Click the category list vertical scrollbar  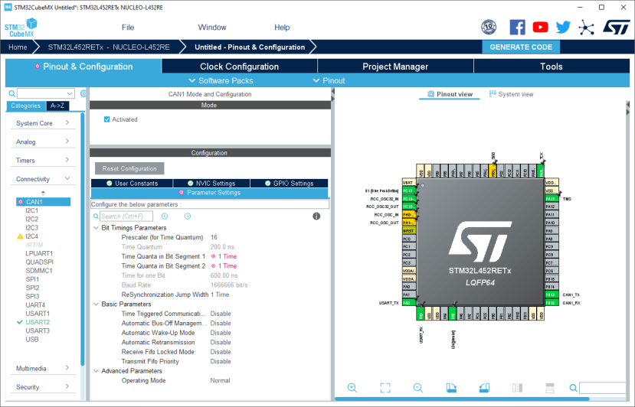click(83, 239)
